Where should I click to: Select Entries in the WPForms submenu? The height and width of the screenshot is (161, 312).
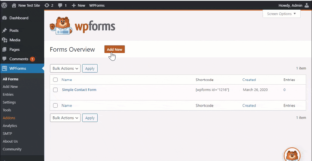pos(8,94)
